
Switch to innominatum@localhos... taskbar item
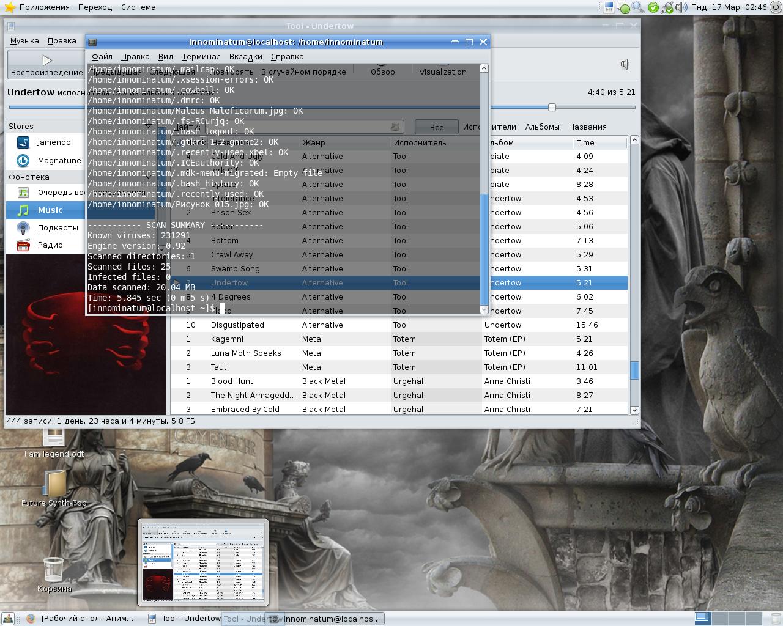click(x=326, y=619)
